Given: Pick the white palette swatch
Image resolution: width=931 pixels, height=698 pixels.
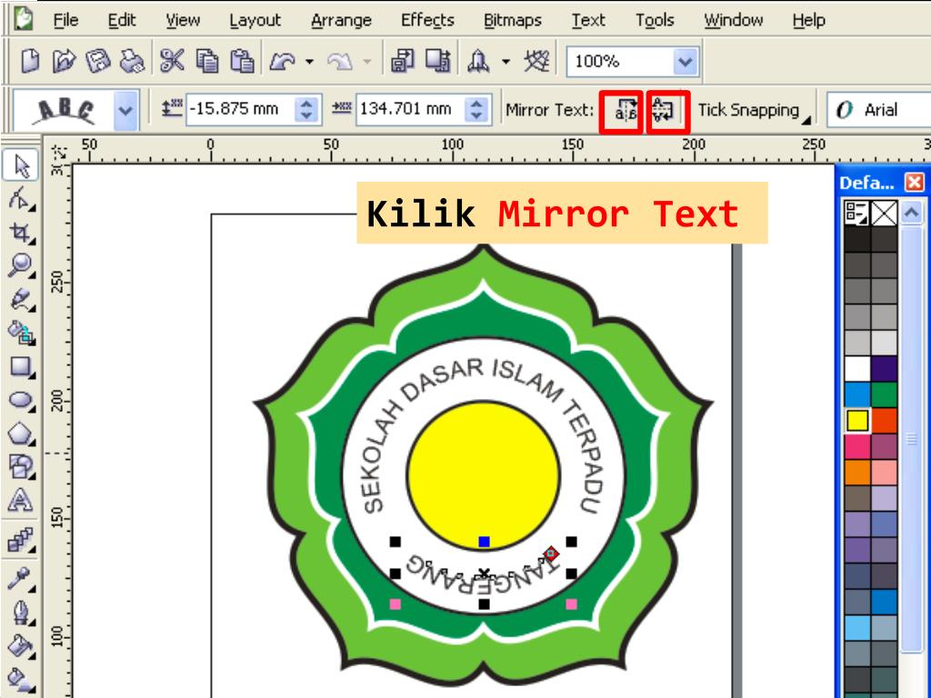Looking at the screenshot, I should click(856, 368).
